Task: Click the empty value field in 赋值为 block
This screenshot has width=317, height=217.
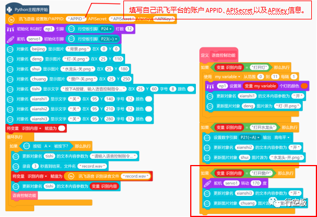Action: point(62,128)
